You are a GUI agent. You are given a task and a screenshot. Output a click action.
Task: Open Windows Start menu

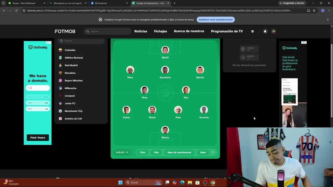[120, 183]
